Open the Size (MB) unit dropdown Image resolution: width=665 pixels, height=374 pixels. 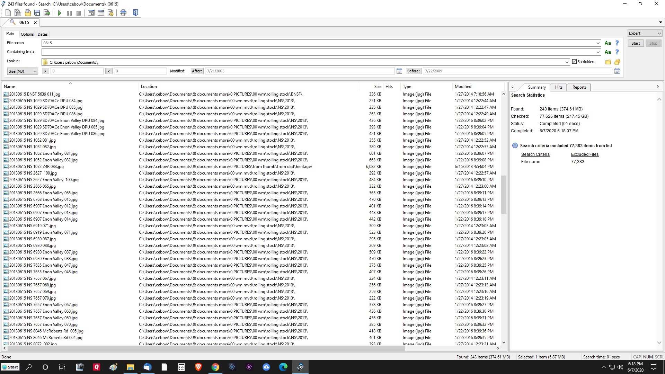point(23,71)
